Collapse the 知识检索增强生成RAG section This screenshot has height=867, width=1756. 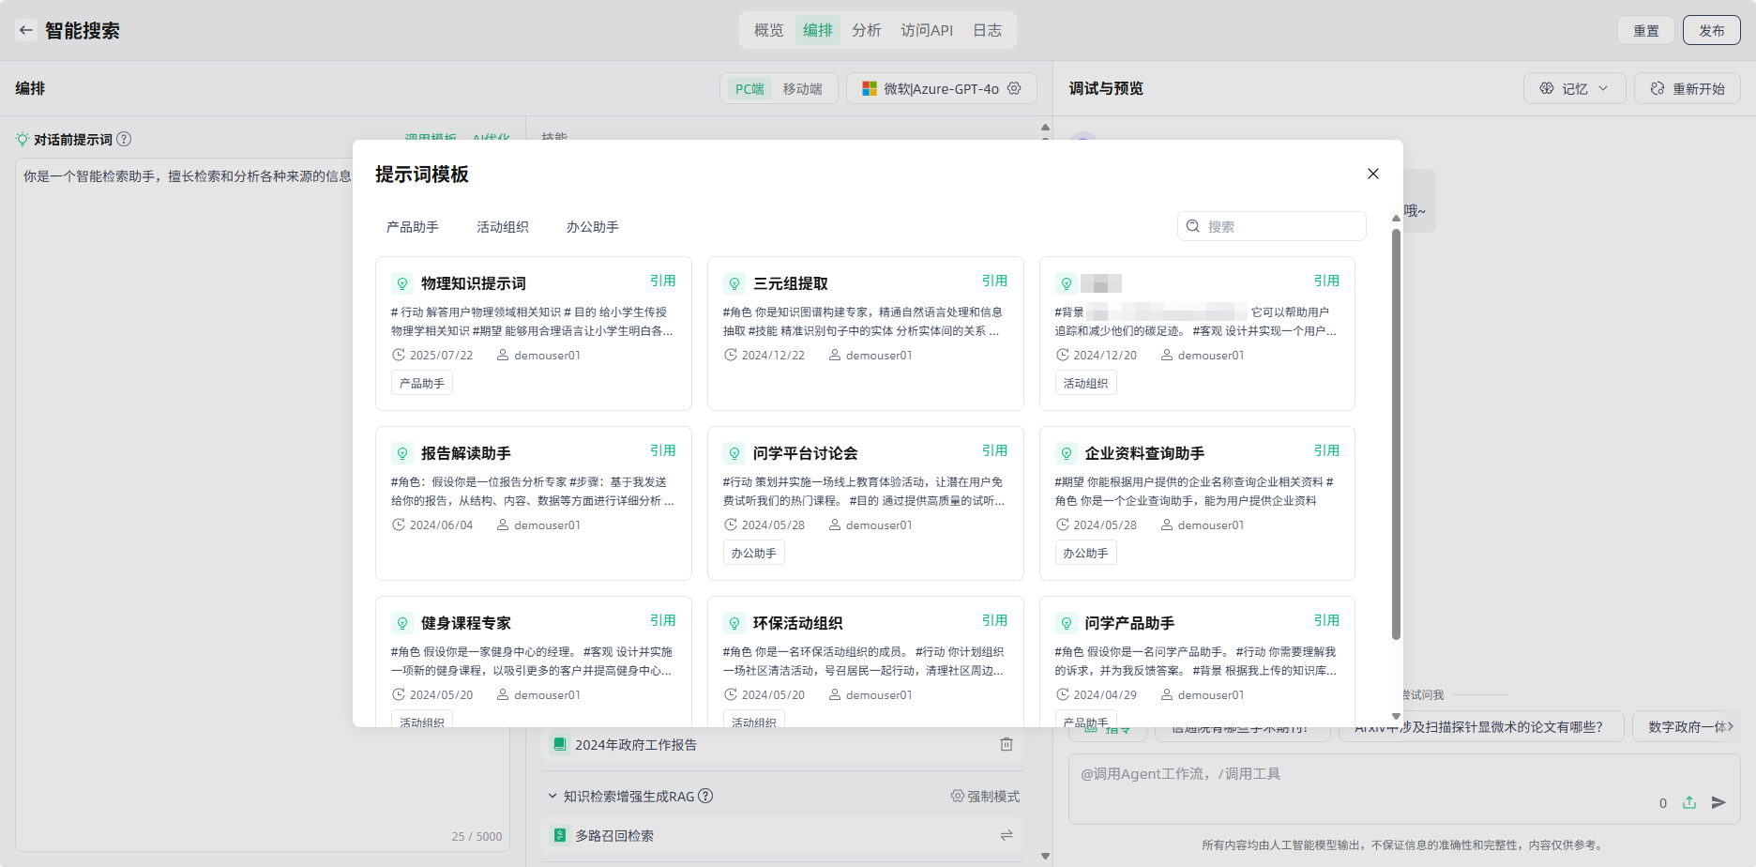click(553, 796)
